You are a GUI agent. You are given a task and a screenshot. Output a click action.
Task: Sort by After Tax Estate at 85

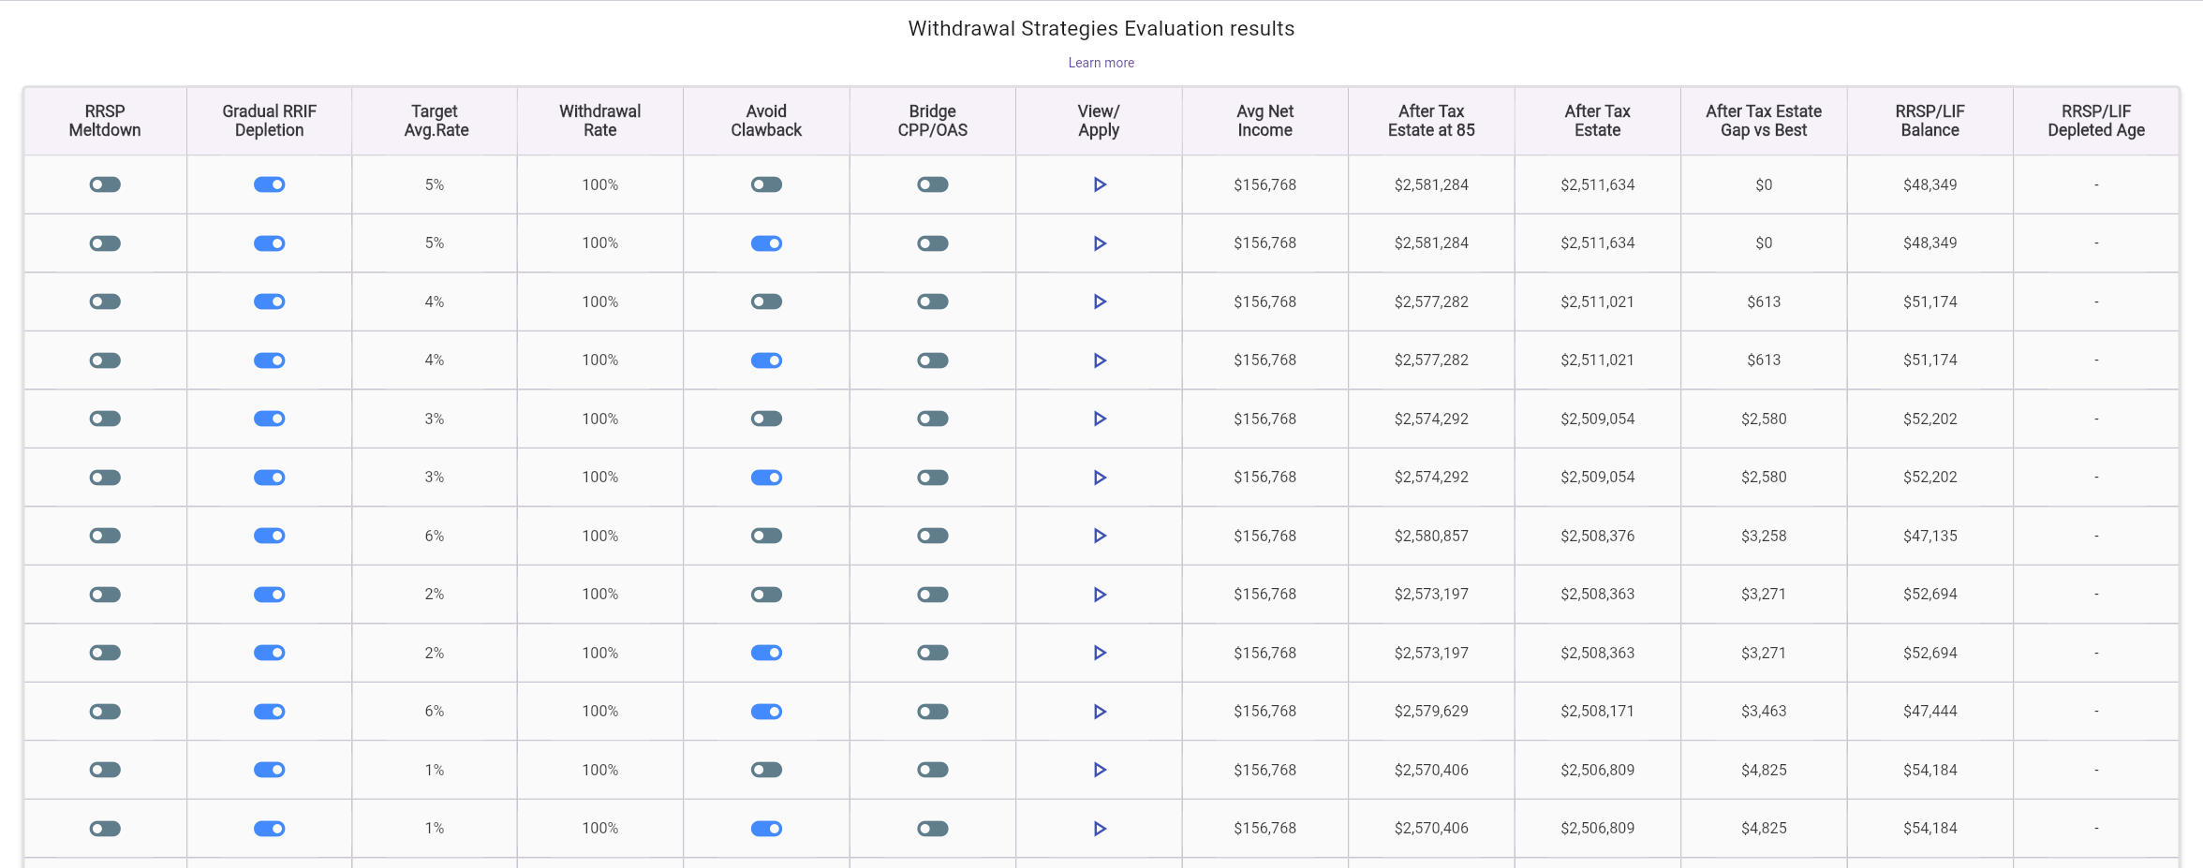1430,120
